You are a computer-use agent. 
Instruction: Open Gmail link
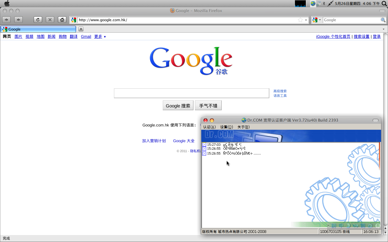click(86, 37)
